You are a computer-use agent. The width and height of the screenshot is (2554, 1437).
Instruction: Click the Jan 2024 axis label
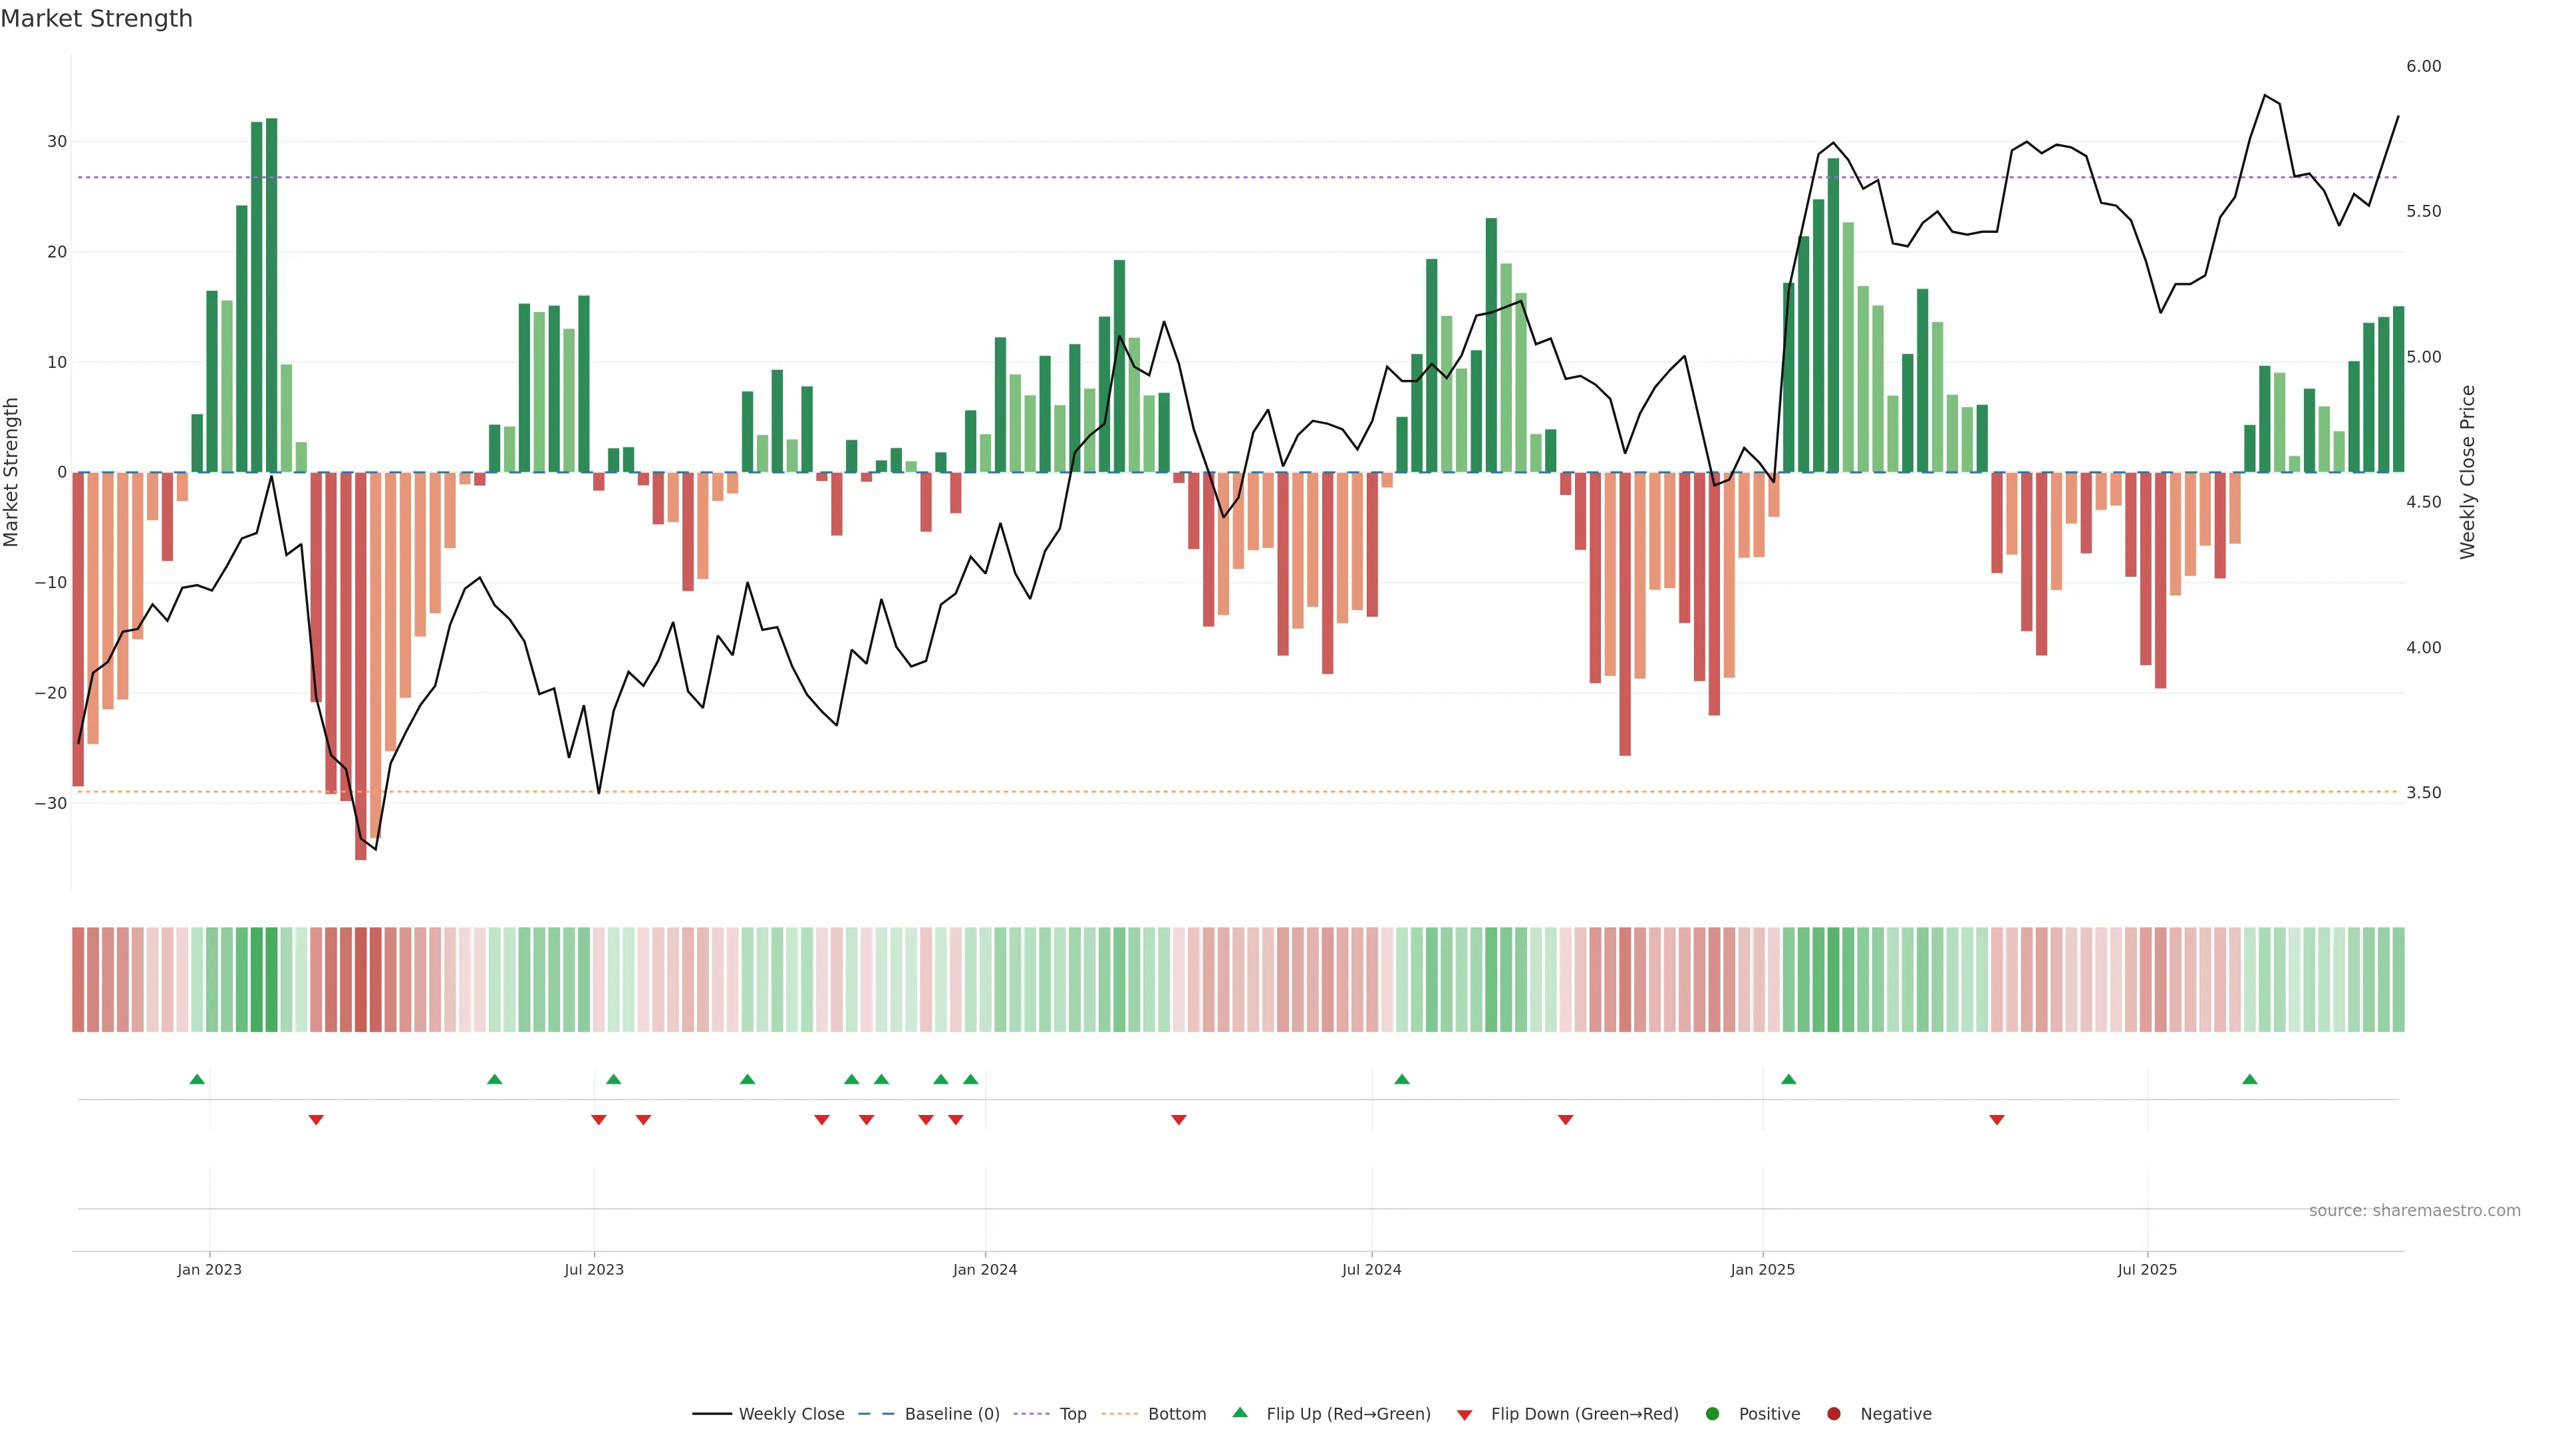[x=984, y=1271]
